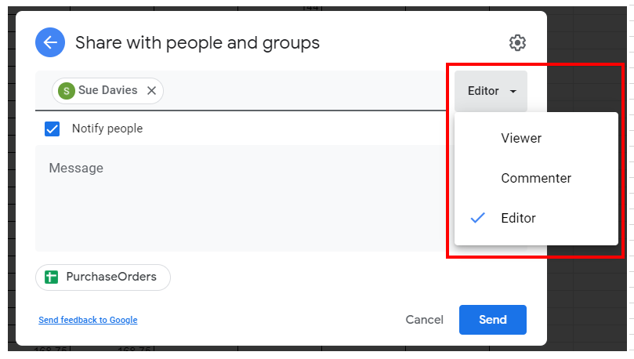Click Sue Davies' green avatar icon
This screenshot has width=634, height=359.
coord(67,91)
